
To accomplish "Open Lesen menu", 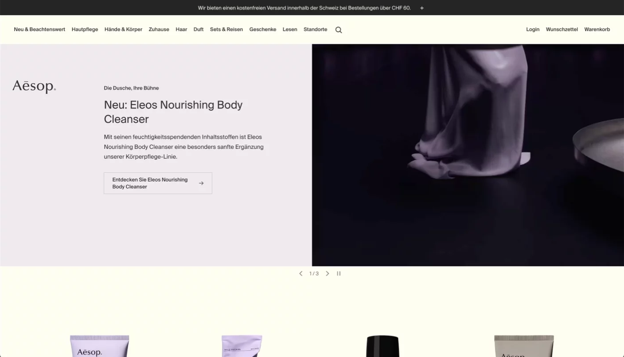I will 290,30.
